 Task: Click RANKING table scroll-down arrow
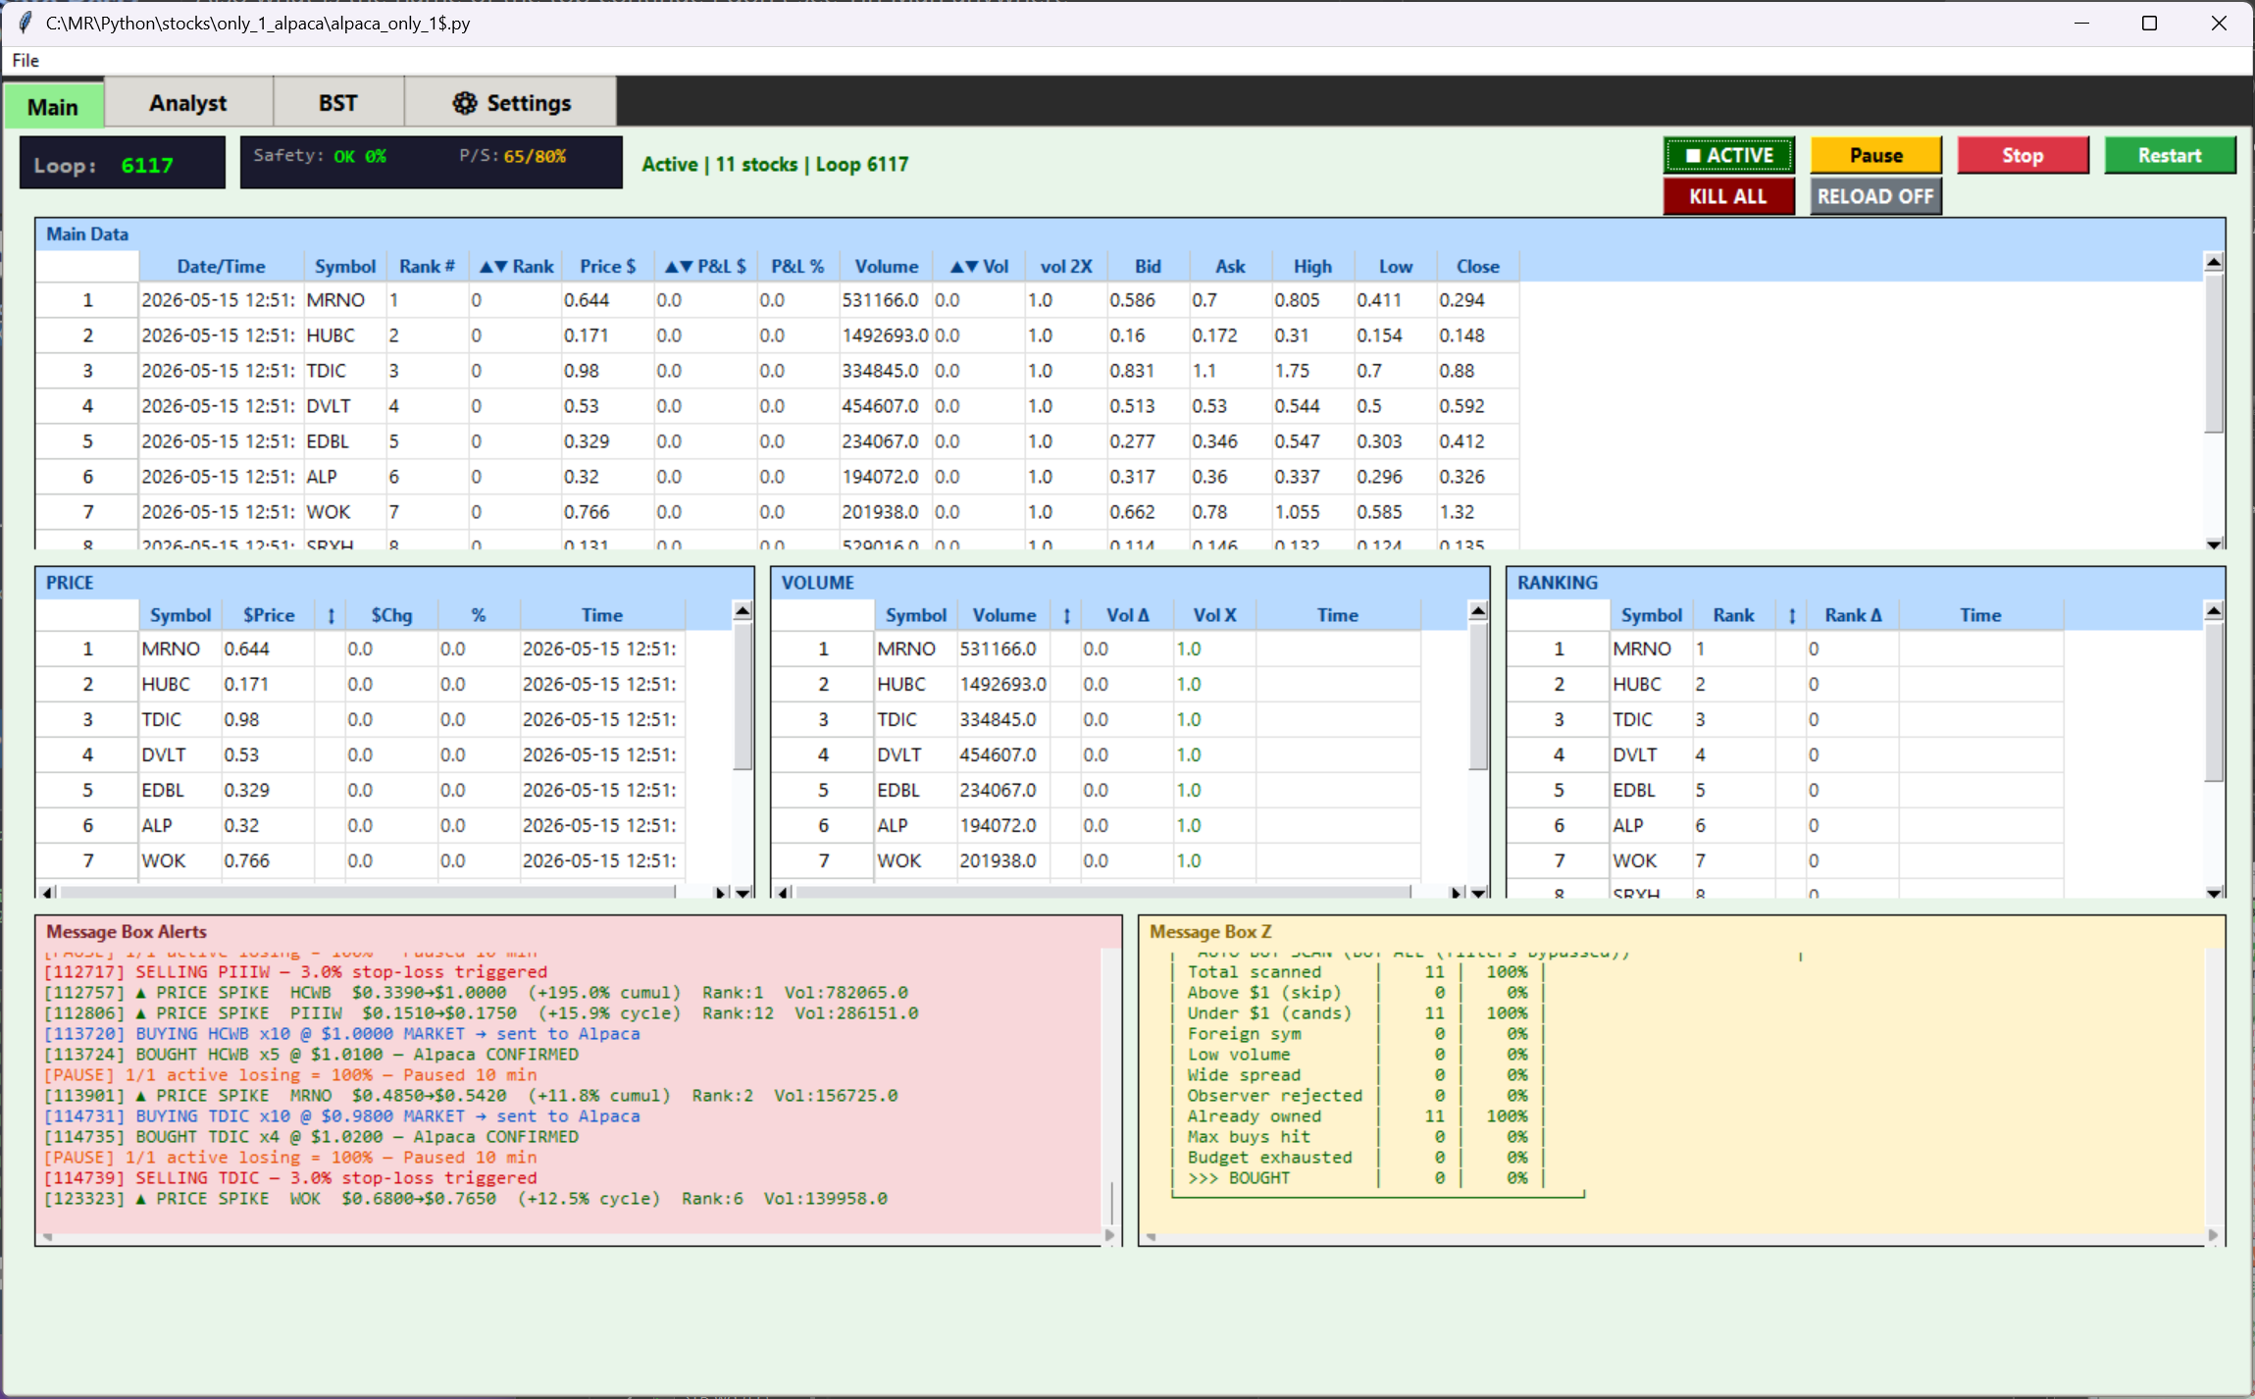(x=2214, y=892)
